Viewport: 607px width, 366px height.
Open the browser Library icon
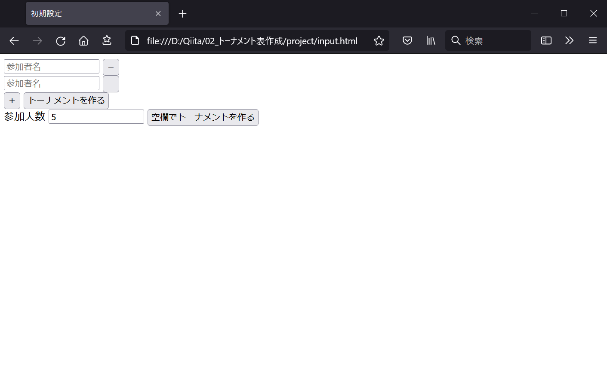pyautogui.click(x=430, y=40)
